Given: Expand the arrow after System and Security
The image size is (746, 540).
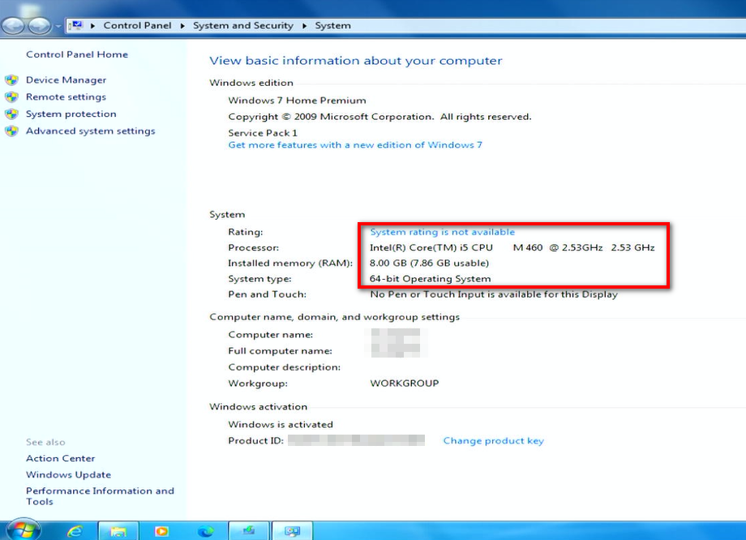Looking at the screenshot, I should coord(305,26).
